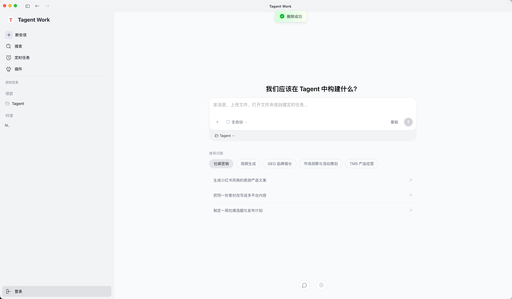
Task: Select the GEO 品牌增长 tab
Action: (280, 164)
